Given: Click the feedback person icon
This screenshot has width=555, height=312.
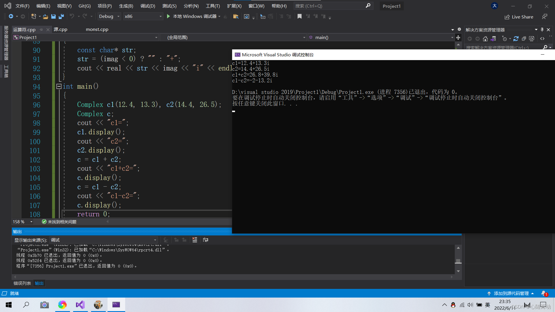Looking at the screenshot, I should point(545,17).
